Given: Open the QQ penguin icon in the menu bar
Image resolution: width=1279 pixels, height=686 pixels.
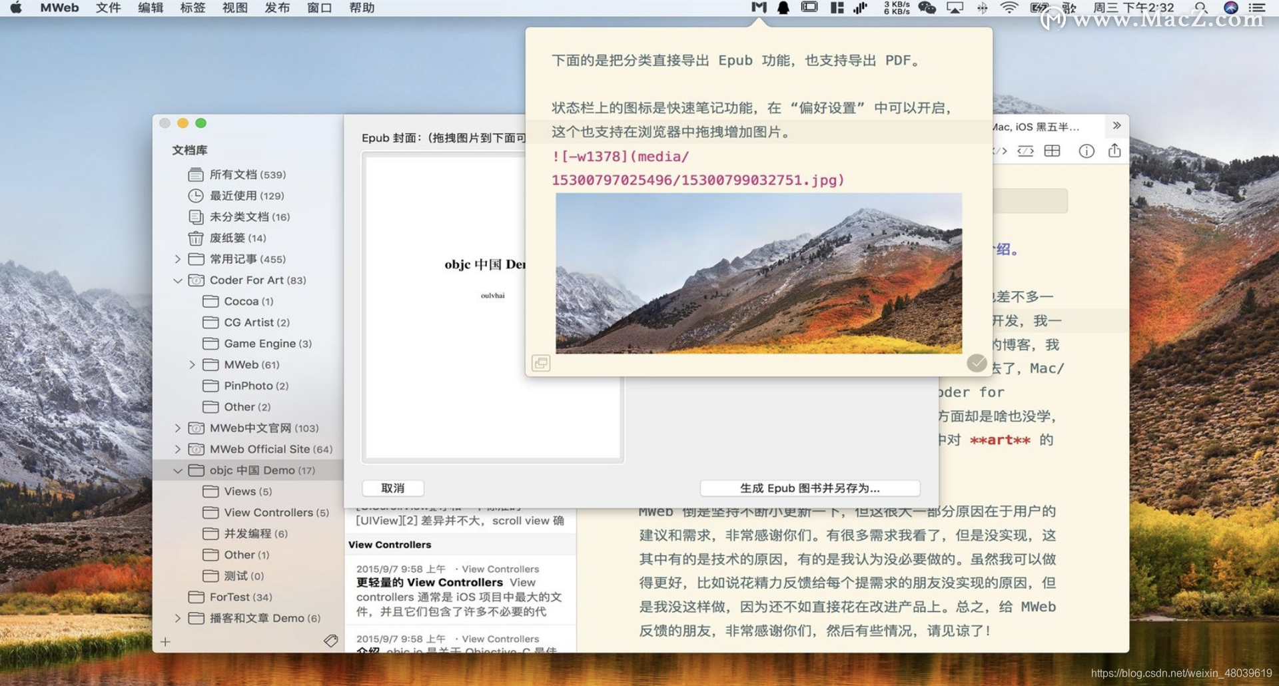Looking at the screenshot, I should point(783,7).
